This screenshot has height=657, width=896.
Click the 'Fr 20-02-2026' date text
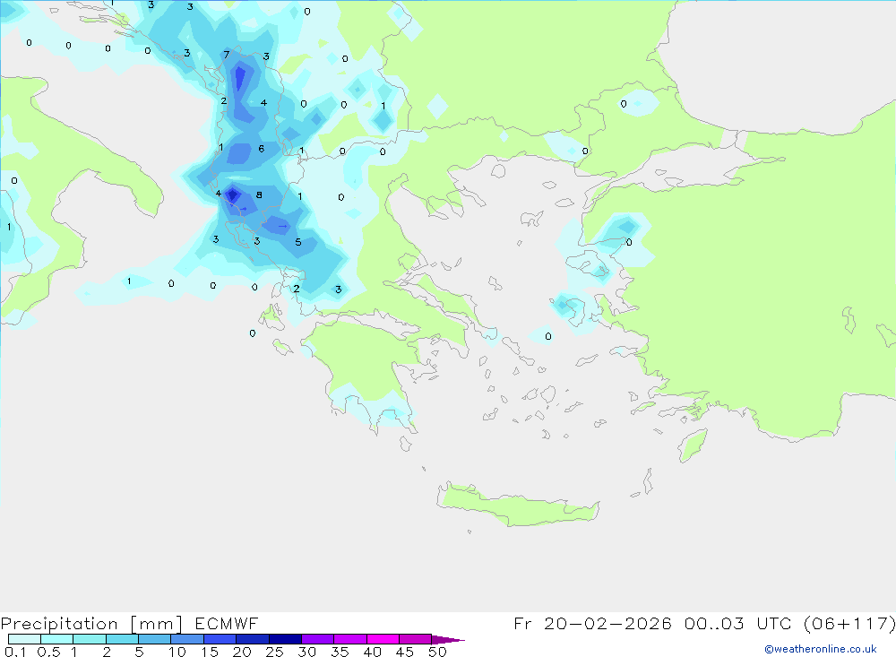click(x=592, y=623)
